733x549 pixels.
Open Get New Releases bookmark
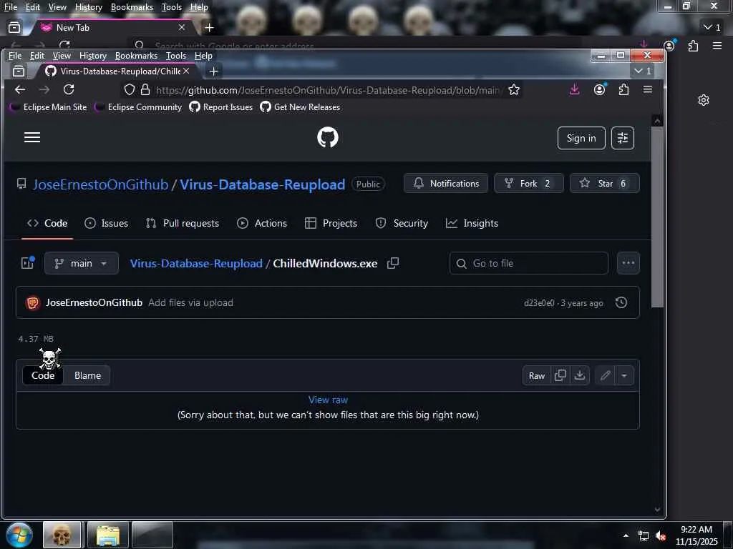[x=300, y=107]
